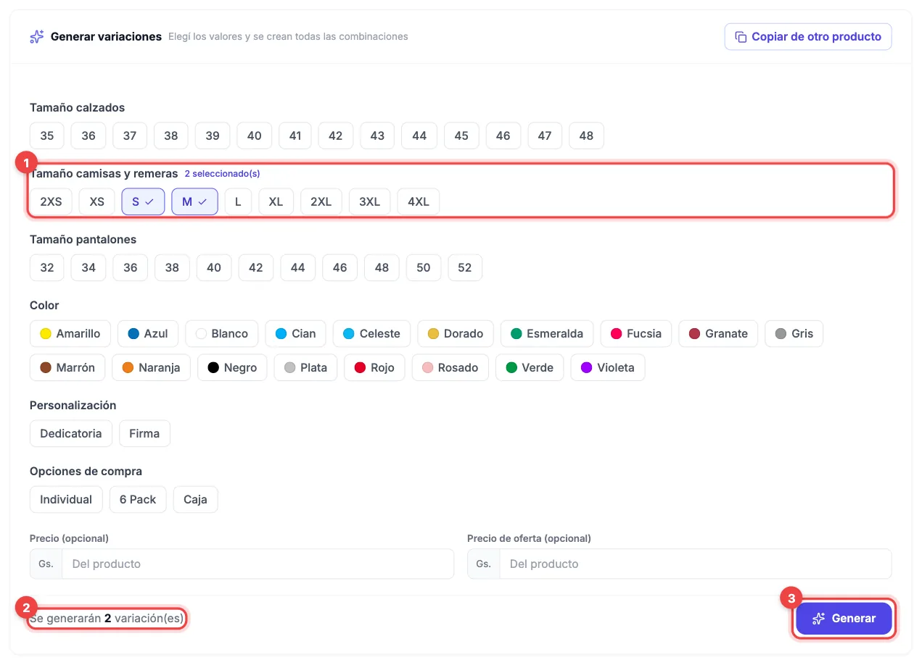Select the Violeta color chip

(607, 368)
